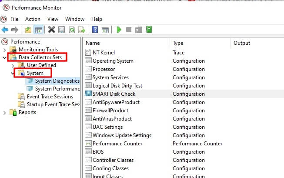The image size is (284, 178).
Task: Open the Window menu
Action: tap(75, 19)
